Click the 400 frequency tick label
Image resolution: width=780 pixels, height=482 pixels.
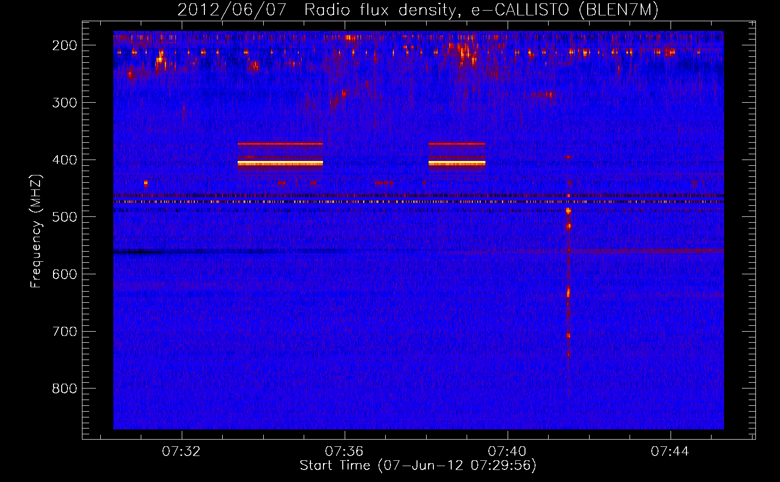tap(65, 160)
